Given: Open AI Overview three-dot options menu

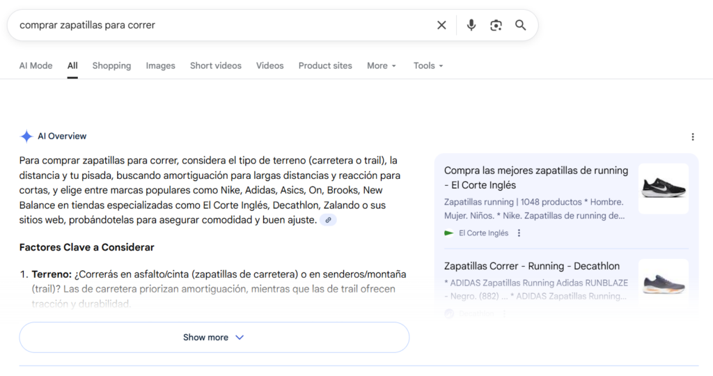Looking at the screenshot, I should click(x=693, y=137).
